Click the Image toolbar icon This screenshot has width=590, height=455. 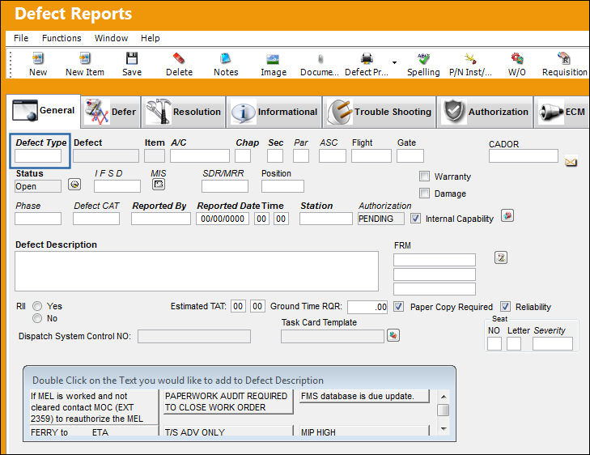273,59
